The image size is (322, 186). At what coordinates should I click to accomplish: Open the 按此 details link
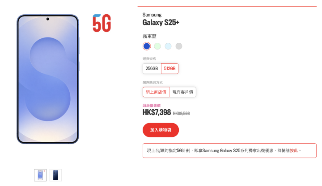pyautogui.click(x=294, y=151)
